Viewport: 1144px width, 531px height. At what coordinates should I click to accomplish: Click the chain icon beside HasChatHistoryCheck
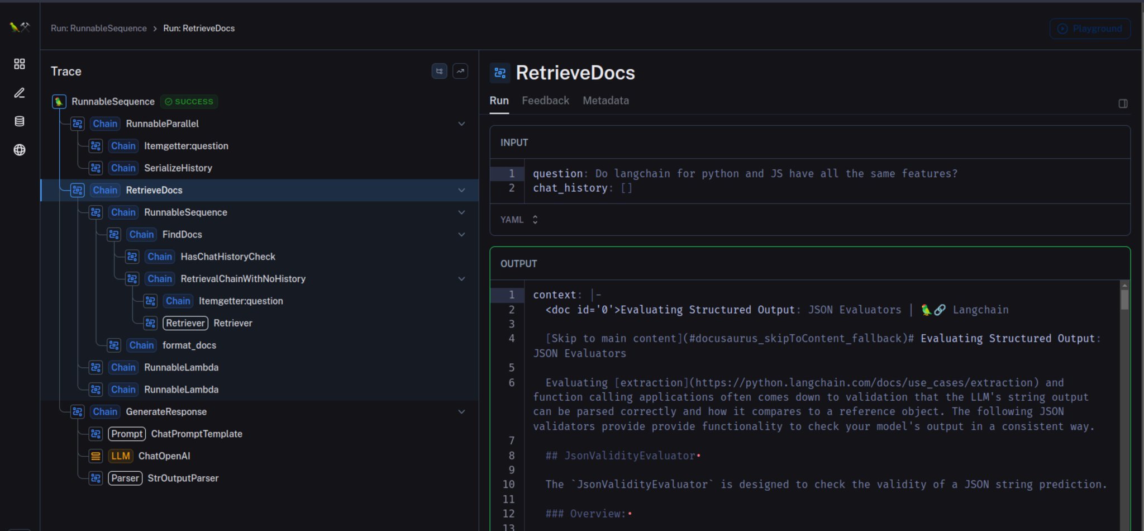tap(132, 257)
